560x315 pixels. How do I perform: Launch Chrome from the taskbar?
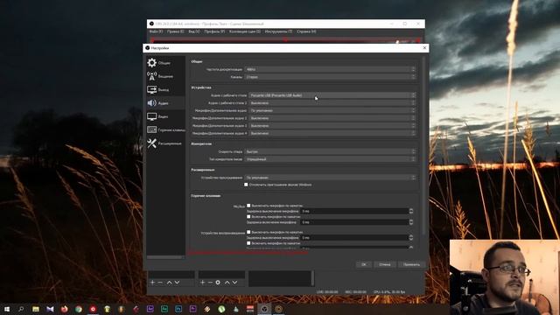point(79,309)
